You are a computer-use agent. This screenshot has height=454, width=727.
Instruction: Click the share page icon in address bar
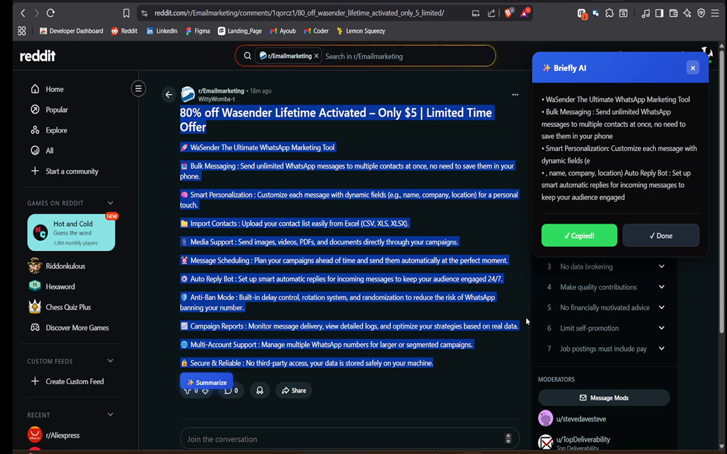pos(491,13)
